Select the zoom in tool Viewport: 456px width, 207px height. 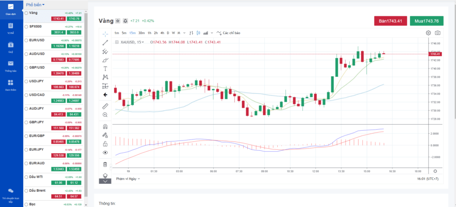[x=105, y=115]
